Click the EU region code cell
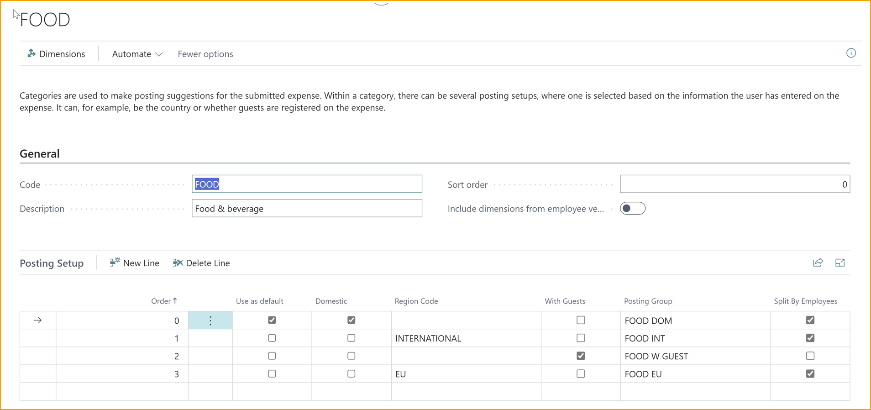Screen dimensions: 871x410 pyautogui.click(x=466, y=374)
